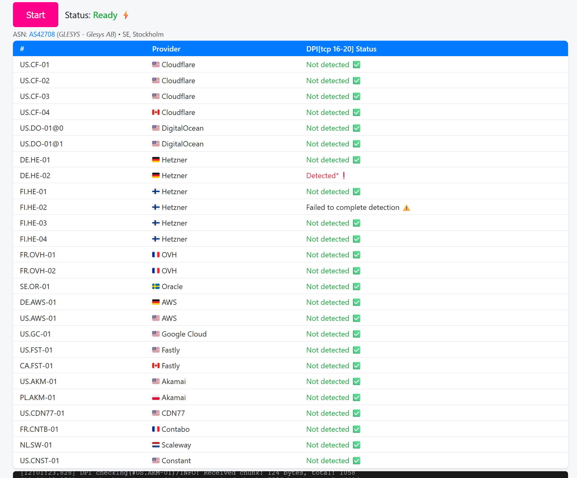Click the Not detected status for FI.HE-04

coord(328,239)
